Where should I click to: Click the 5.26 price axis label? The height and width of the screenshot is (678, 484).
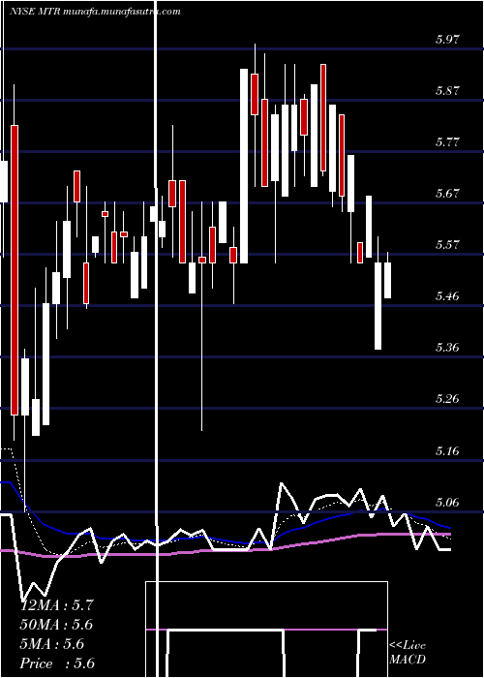[x=447, y=399]
